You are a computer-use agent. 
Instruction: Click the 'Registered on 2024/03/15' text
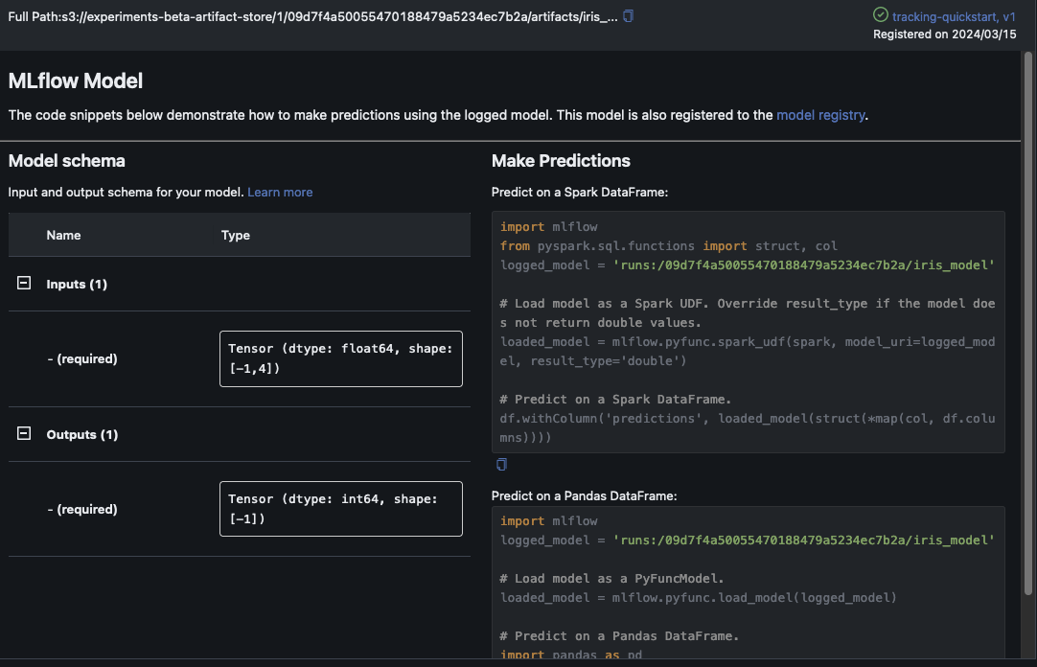(944, 34)
